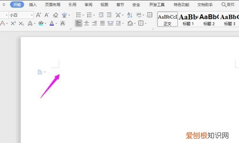Right align the paragraph
The width and height of the screenshot is (239, 143).
[x=94, y=23]
